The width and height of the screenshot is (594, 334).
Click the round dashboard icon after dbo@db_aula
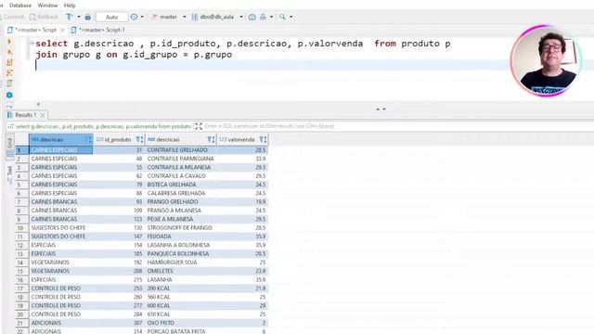click(252, 17)
